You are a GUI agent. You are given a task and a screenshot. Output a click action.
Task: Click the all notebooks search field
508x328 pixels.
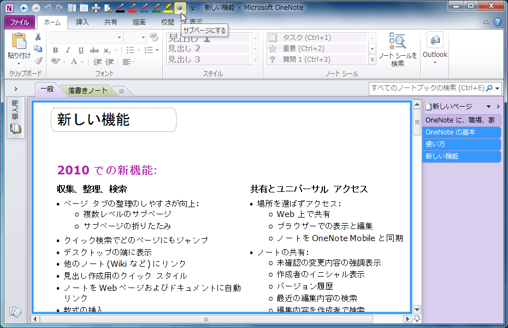428,88
